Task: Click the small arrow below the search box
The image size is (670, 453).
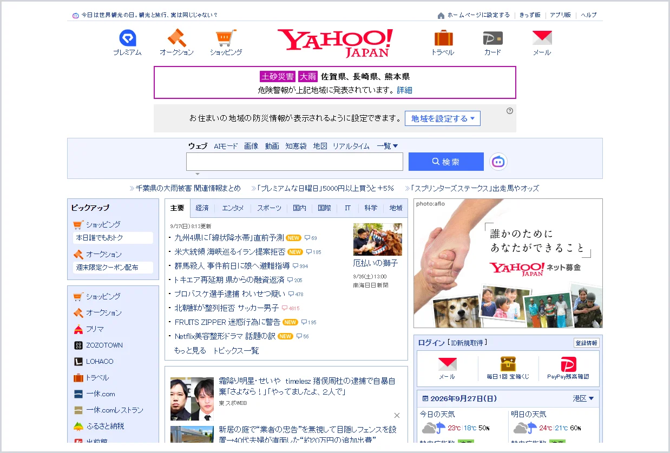Action: click(x=198, y=174)
